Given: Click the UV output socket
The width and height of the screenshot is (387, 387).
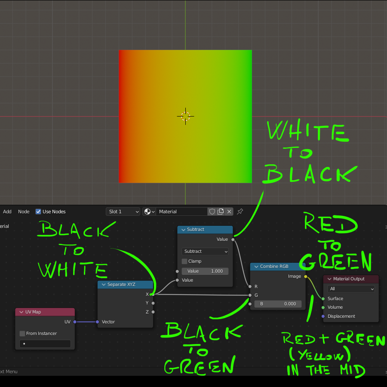Looking at the screenshot, I should pos(75,322).
